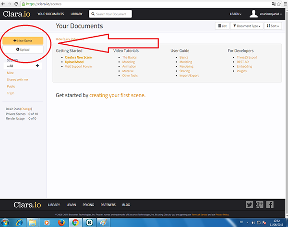Open Terms of Service in footer
Image resolution: width=288 pixels, height=227 pixels.
(199, 214)
